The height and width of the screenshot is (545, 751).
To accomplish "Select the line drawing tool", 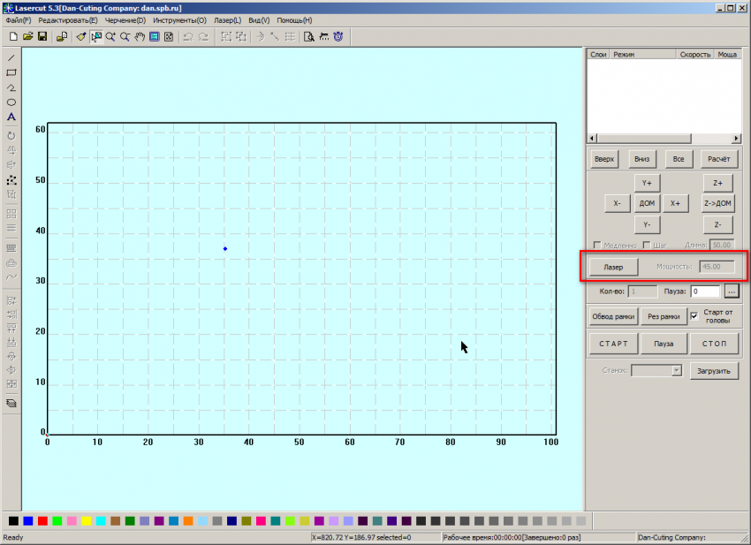I will click(x=11, y=57).
